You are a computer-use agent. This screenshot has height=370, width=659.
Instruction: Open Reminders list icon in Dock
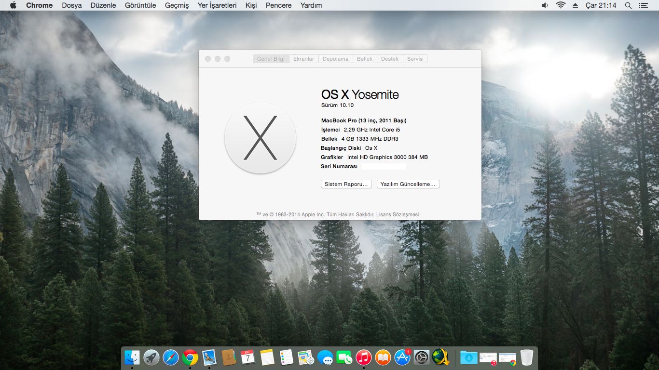(x=286, y=357)
